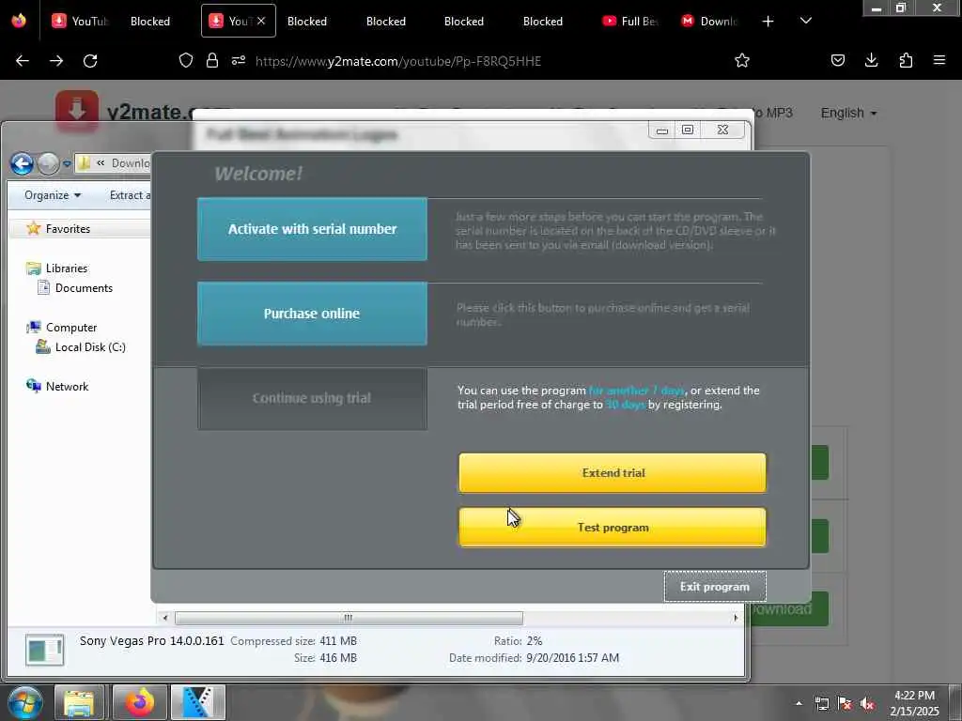962x721 pixels.
Task: Select Documents in the navigation pane
Action: 84,287
